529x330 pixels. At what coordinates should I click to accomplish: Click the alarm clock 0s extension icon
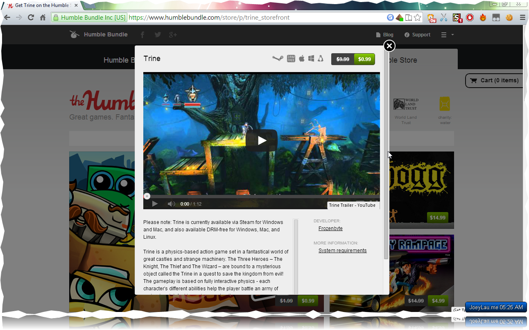point(432,18)
